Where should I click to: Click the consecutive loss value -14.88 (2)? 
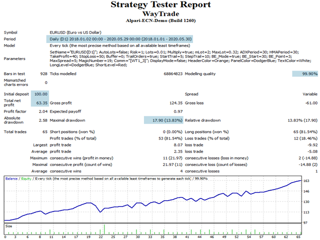point(308,164)
